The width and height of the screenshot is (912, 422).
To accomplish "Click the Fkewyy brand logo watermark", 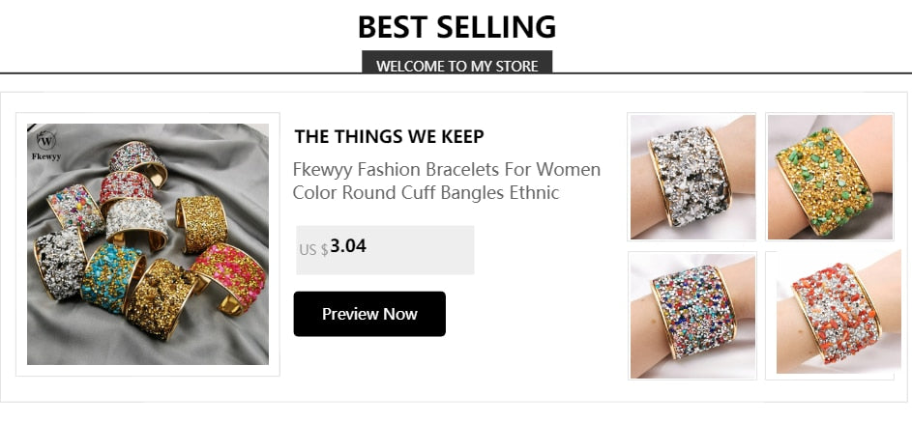I will [45, 143].
